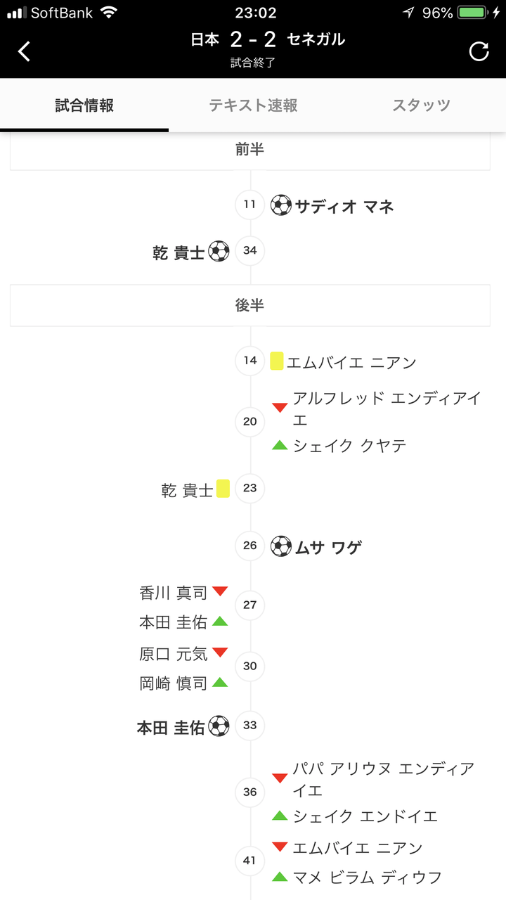Tap the 33 minute timeline marker

pyautogui.click(x=249, y=726)
